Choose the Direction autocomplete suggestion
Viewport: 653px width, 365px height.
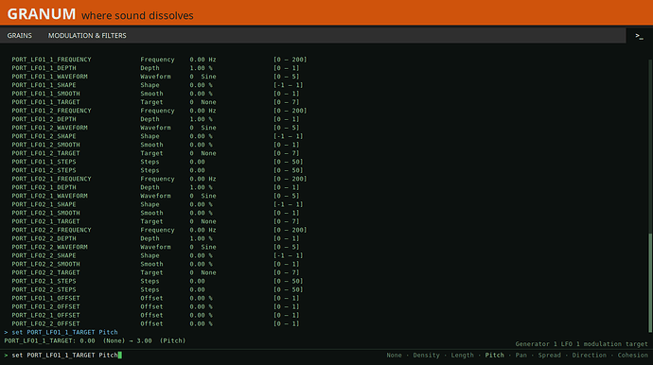[x=590, y=355]
